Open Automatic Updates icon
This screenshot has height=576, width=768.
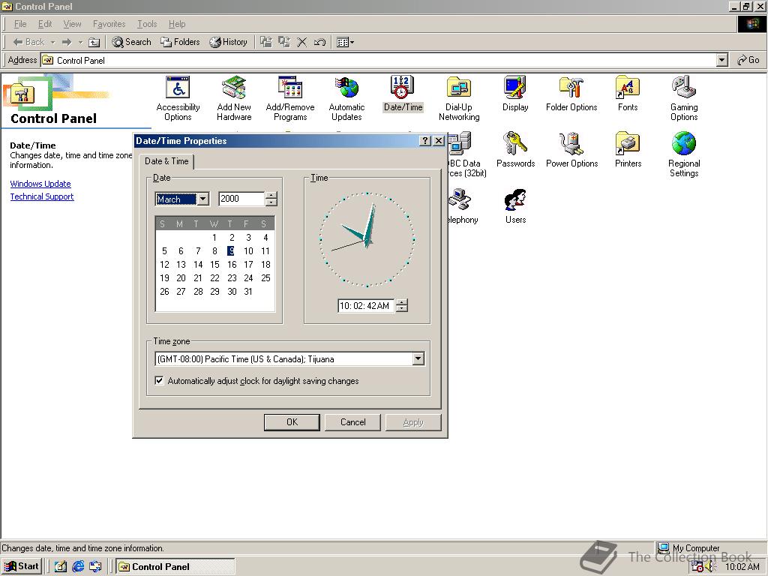(346, 98)
